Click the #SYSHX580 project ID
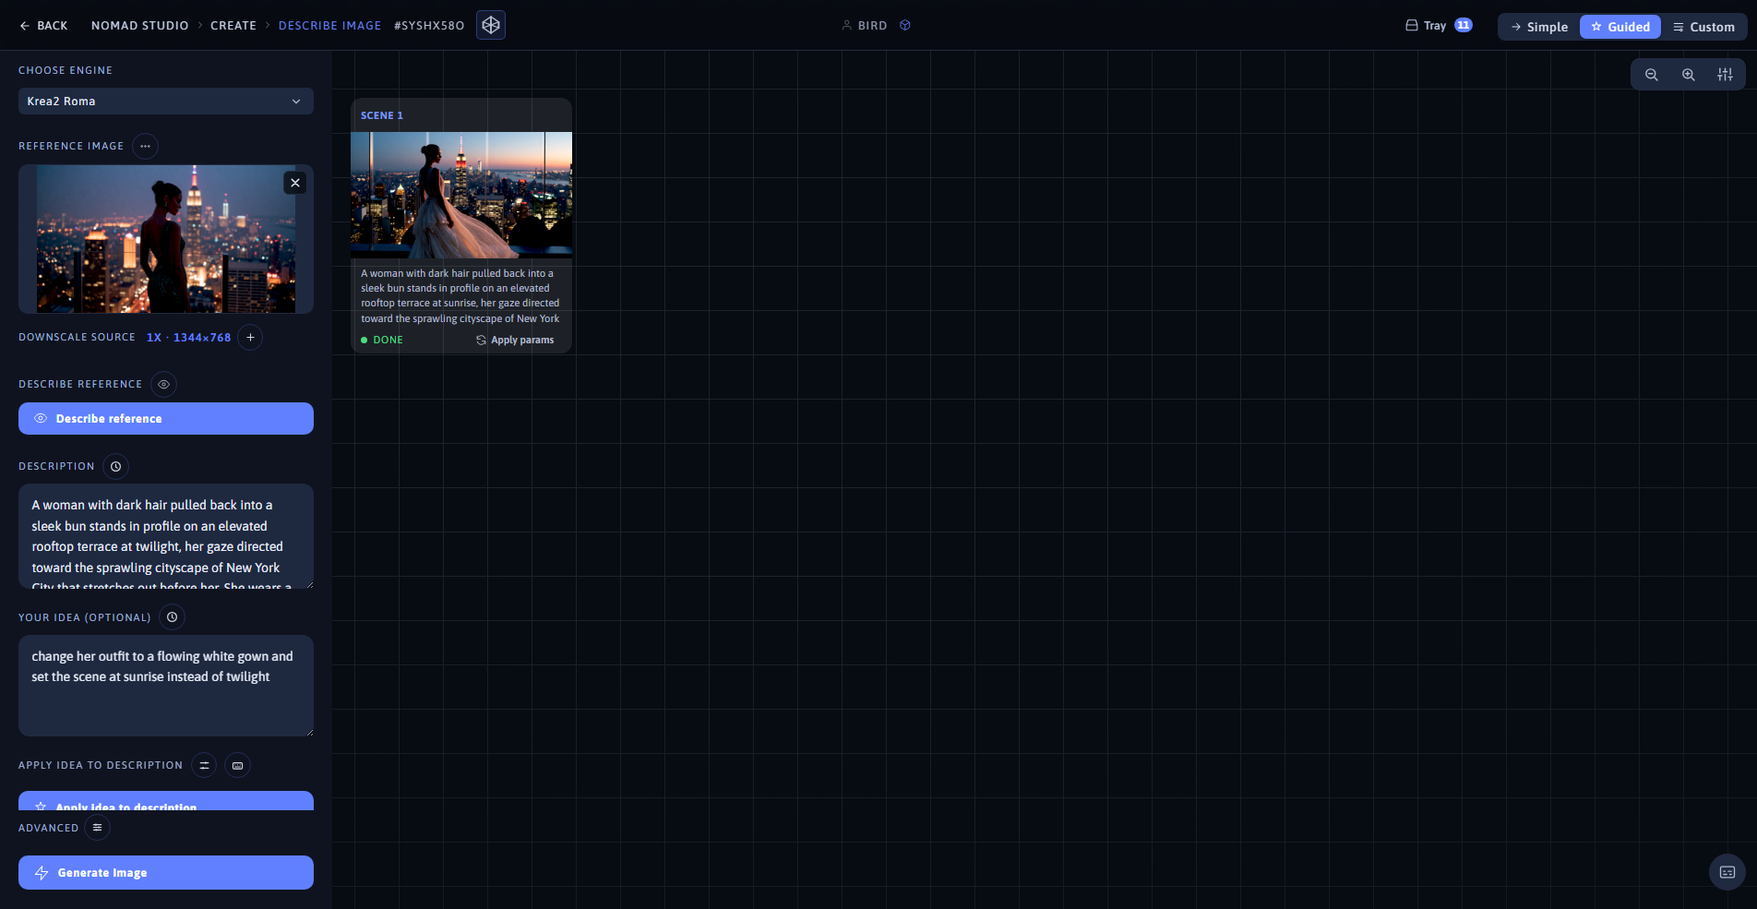The width and height of the screenshot is (1757, 909). click(x=429, y=26)
